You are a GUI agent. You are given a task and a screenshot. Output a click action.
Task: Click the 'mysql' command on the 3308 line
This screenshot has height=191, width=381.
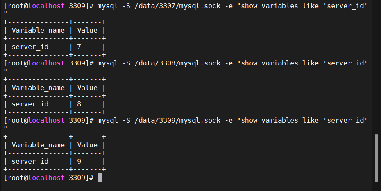point(108,63)
